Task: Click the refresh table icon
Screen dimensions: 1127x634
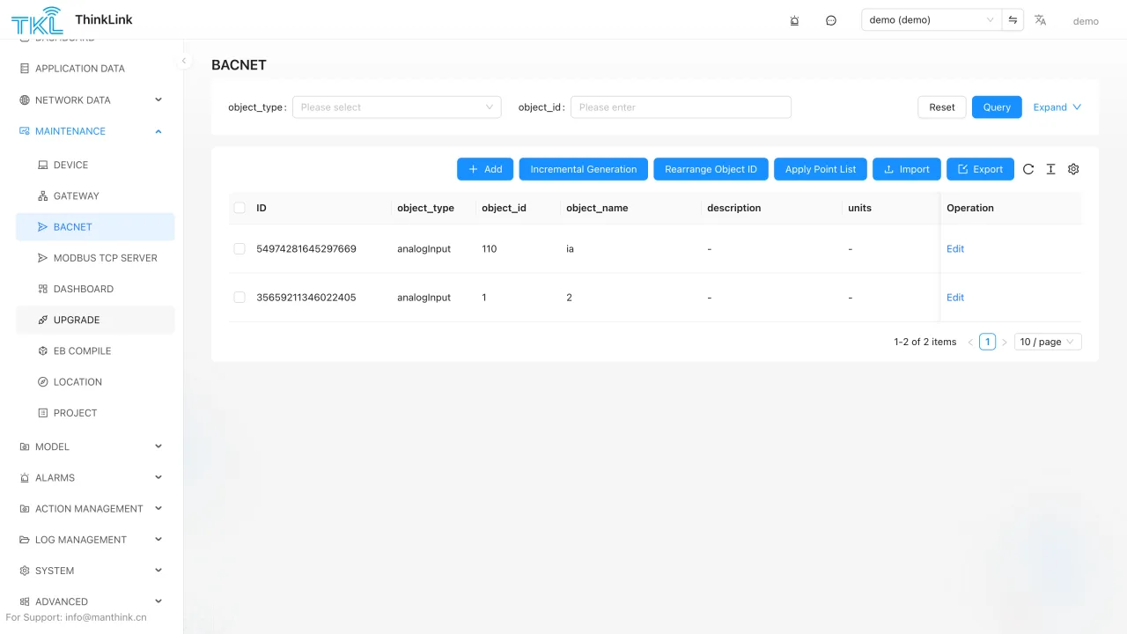Action: pos(1028,169)
